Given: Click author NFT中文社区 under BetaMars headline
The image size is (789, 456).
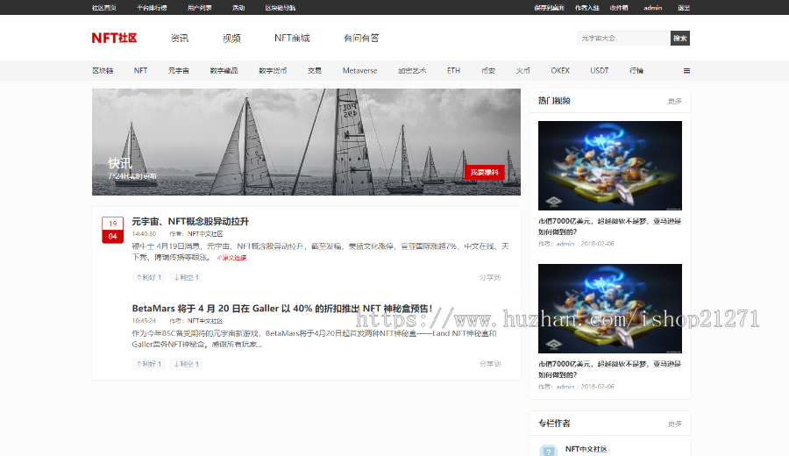Looking at the screenshot, I should pyautogui.click(x=205, y=321).
